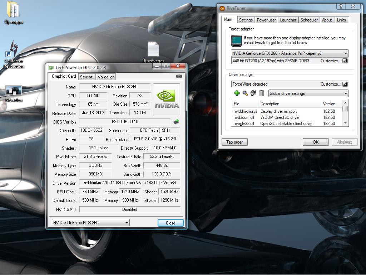Viewport: 366px width, 275px height.
Task: Click the driver list scroll down arrow
Action: click(345, 123)
